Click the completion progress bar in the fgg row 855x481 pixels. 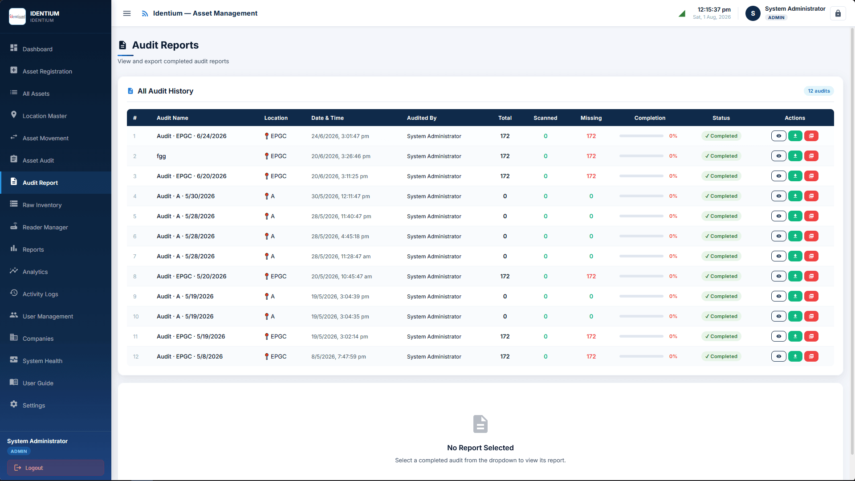641,156
